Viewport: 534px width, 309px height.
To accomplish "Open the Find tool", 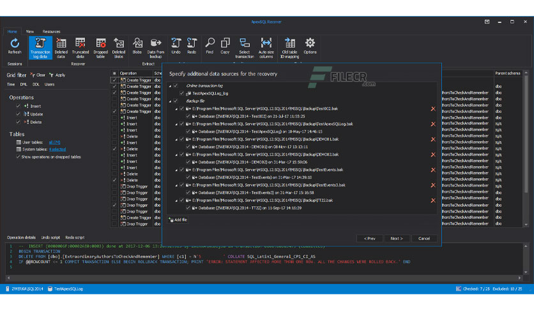I will pyautogui.click(x=210, y=46).
